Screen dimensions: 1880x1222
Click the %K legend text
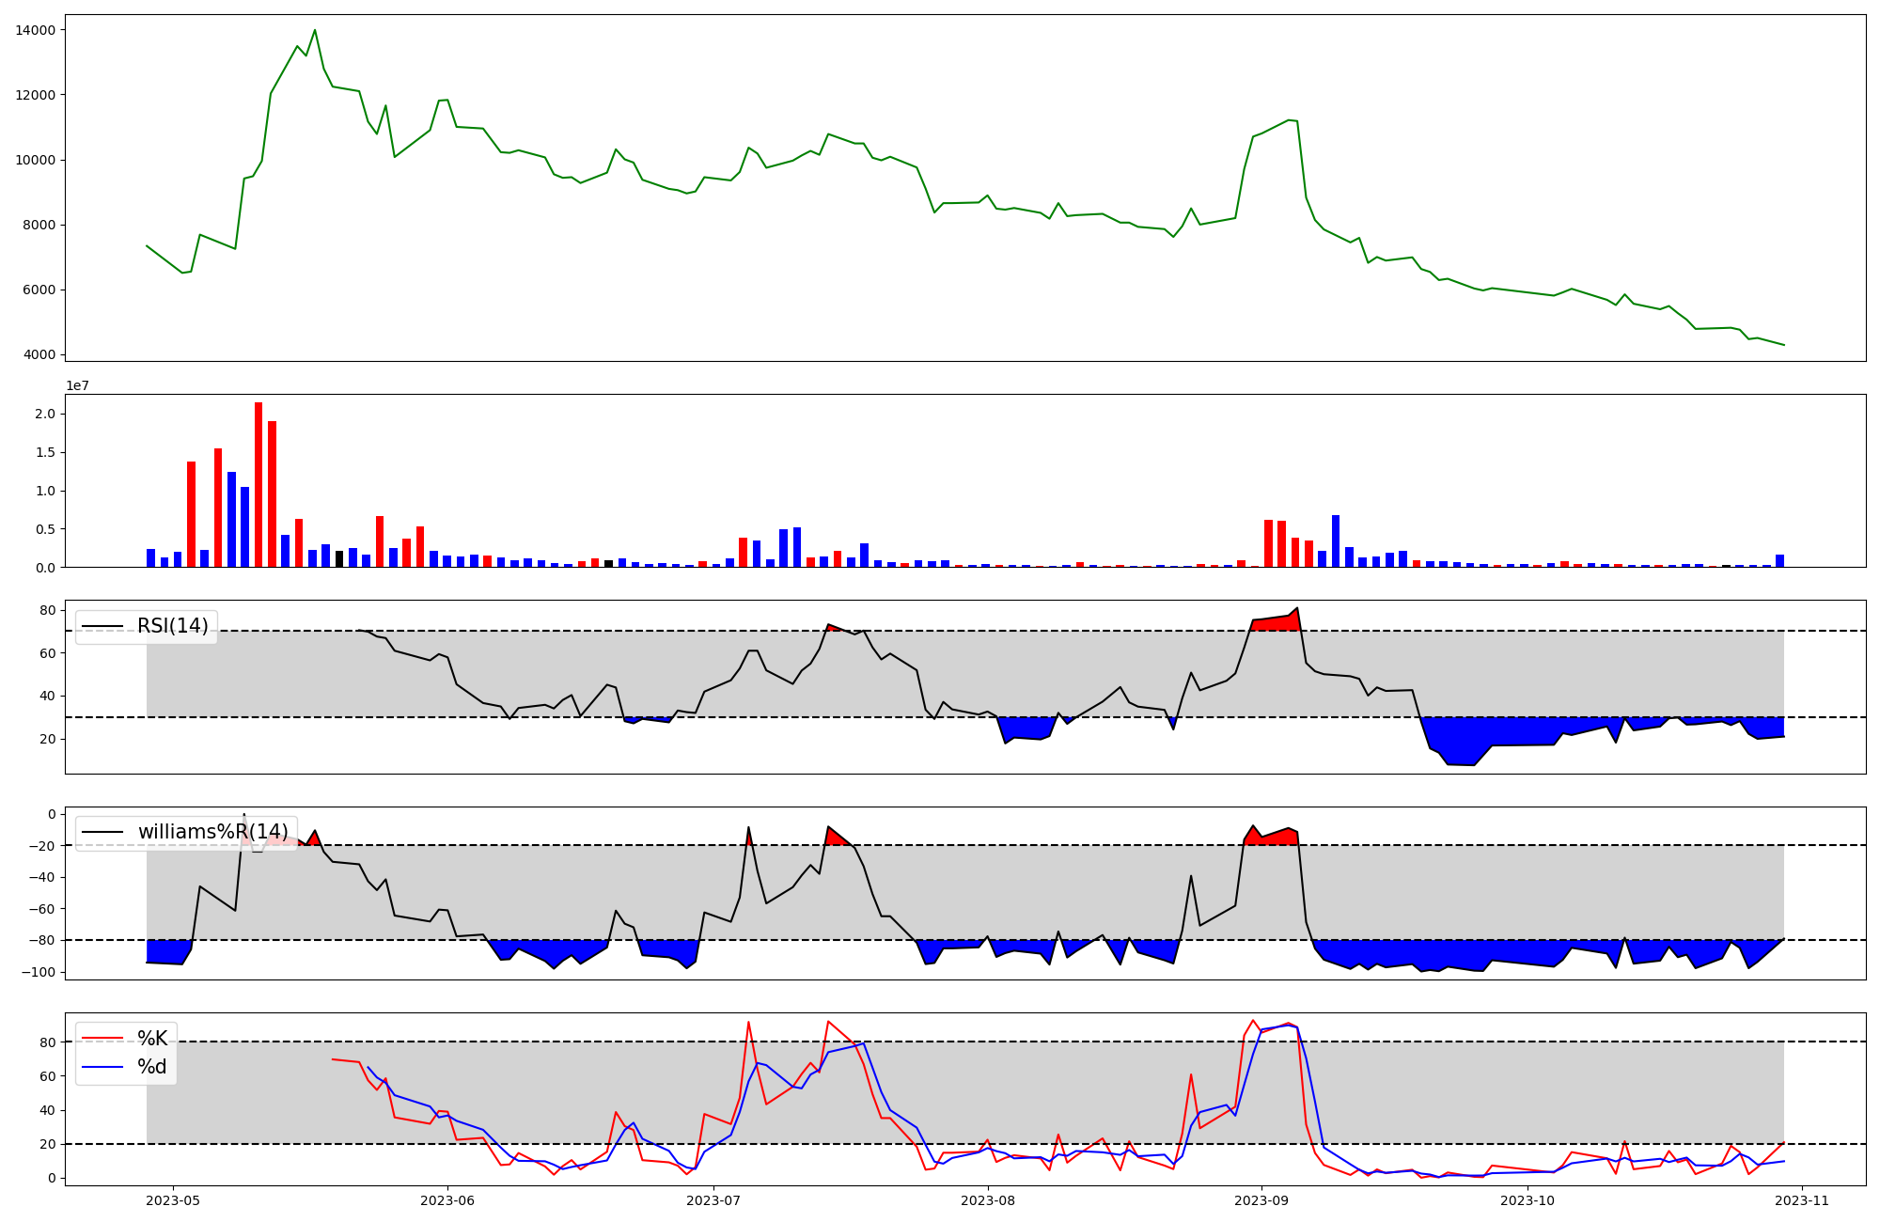click(152, 1039)
